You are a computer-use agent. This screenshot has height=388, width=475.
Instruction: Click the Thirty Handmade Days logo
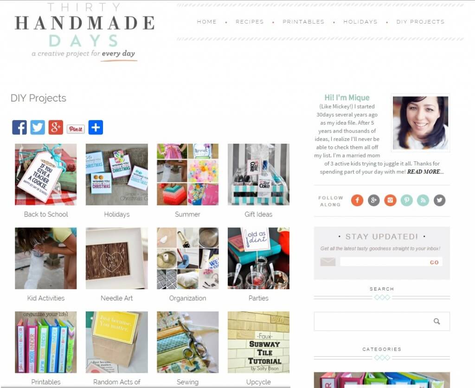tap(85, 32)
